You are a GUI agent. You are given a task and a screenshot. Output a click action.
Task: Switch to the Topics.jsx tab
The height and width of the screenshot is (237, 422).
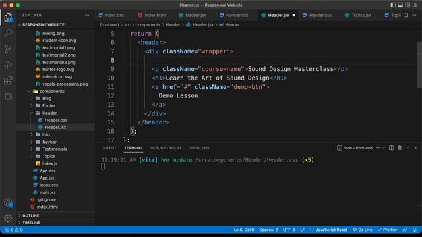pyautogui.click(x=358, y=15)
